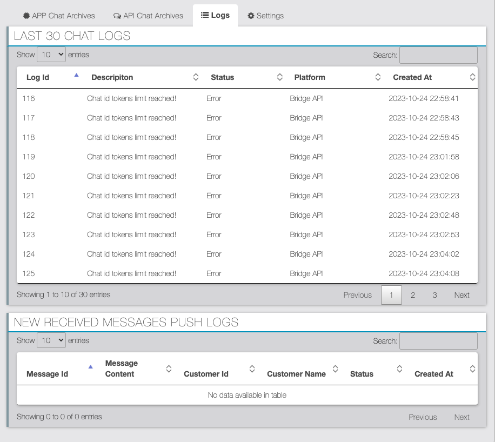The width and height of the screenshot is (495, 442).
Task: Click sort icon on Descripiton column
Action: 196,77
